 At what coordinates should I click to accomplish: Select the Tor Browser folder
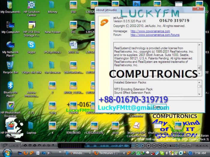(x=52, y=67)
